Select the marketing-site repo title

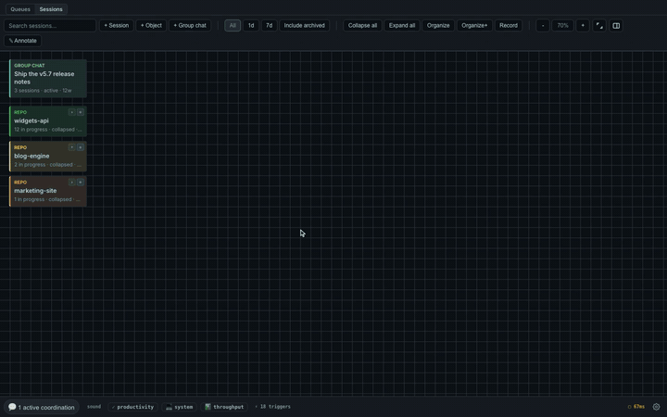[35, 191]
